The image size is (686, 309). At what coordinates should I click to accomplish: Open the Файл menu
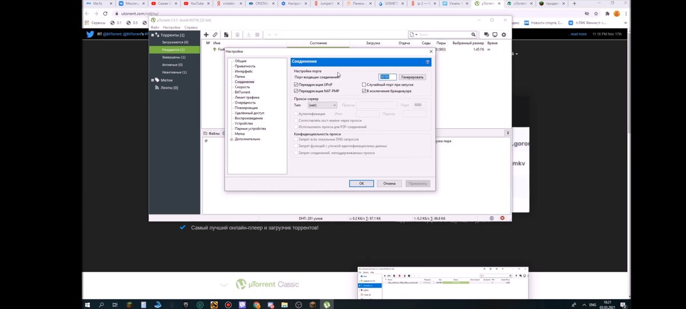155,27
